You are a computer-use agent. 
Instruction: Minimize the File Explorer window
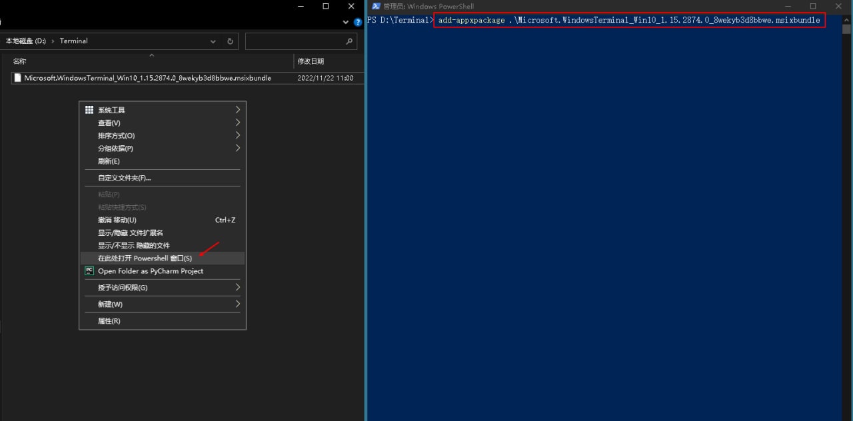click(300, 6)
